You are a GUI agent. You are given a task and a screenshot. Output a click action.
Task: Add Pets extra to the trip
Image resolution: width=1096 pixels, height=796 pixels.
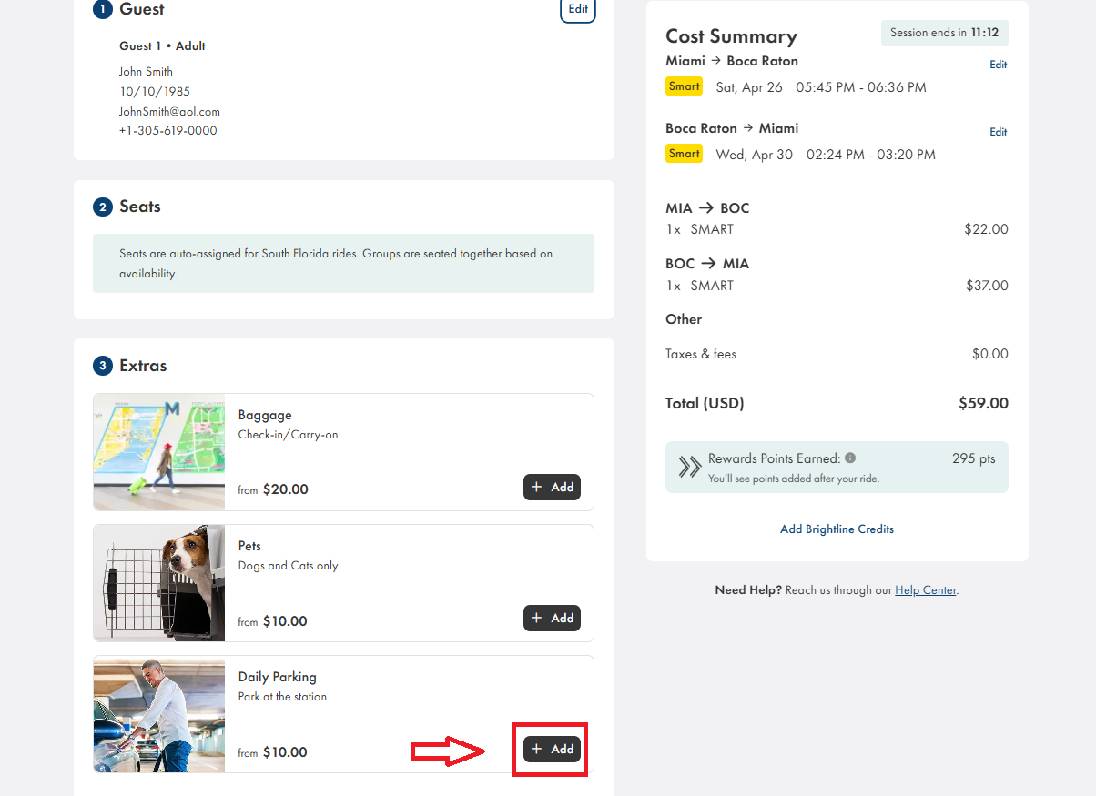[x=552, y=619]
